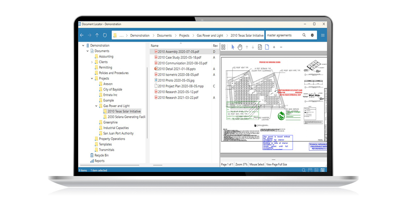Click Gas Power and Light in the breadcrumb
The width and height of the screenshot is (416, 198).
coord(210,35)
